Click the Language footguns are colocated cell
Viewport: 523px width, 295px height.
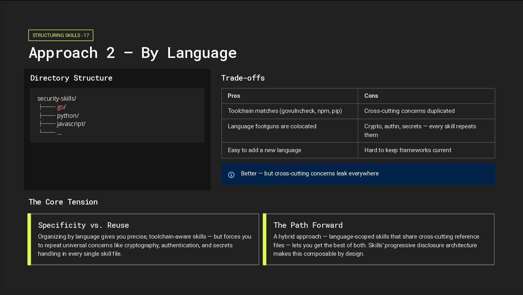pos(272,126)
